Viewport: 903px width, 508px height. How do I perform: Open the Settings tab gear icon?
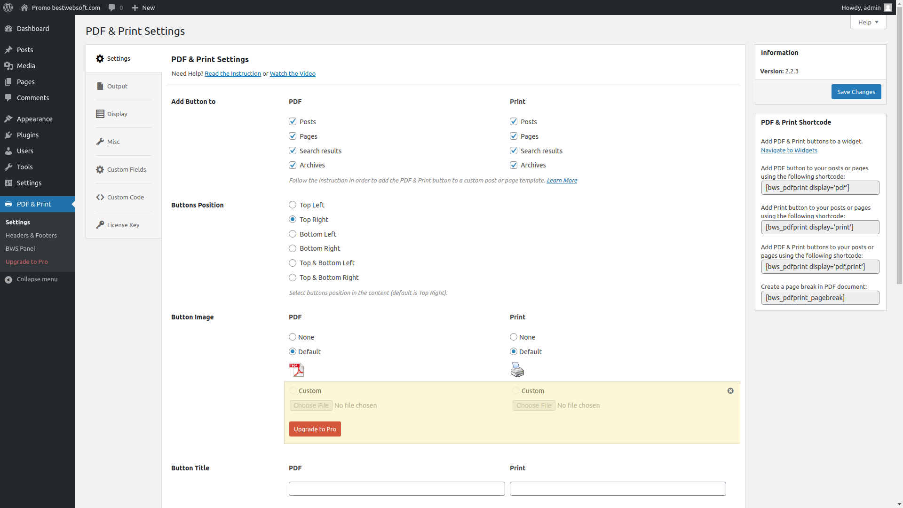coord(100,58)
